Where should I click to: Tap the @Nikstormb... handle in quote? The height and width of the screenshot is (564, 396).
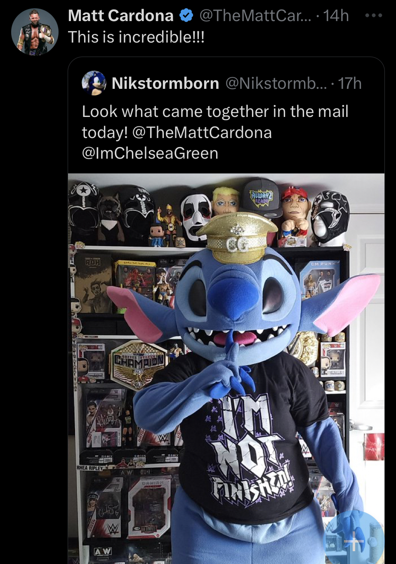coord(276,83)
